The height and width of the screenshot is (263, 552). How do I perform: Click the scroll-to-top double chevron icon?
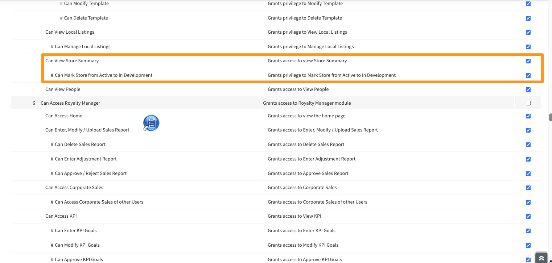(x=541, y=258)
